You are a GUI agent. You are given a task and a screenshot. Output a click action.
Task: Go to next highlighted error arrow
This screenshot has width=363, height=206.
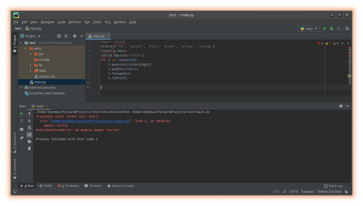pyautogui.click(x=348, y=43)
